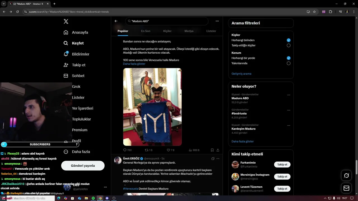
Task: Open the X logo home icon
Action: click(x=66, y=21)
